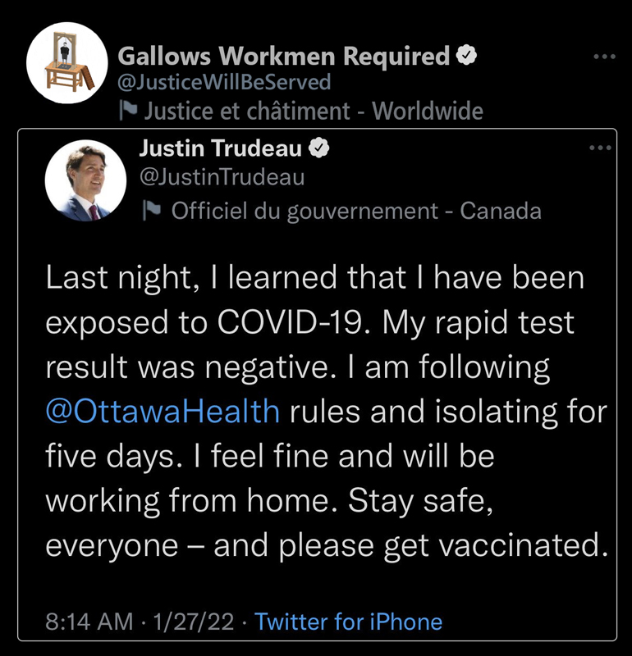The image size is (632, 656).
Task: Click the flag icon before Officiel du gouvernement
Action: click(152, 211)
